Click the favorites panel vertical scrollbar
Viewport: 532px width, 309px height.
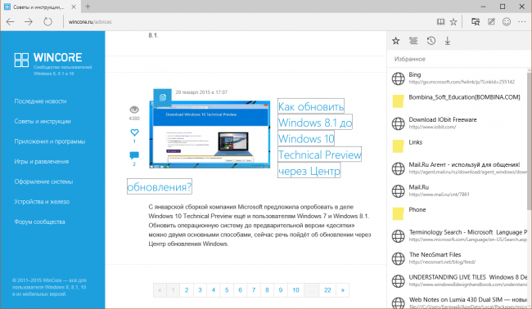(530, 188)
